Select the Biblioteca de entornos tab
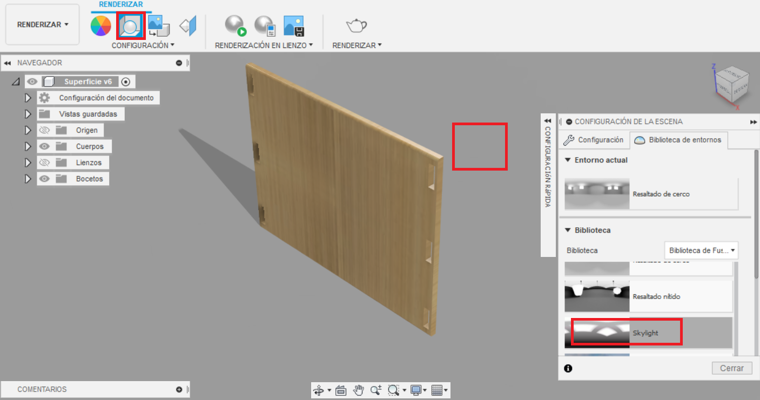This screenshot has width=760, height=400. pos(680,140)
